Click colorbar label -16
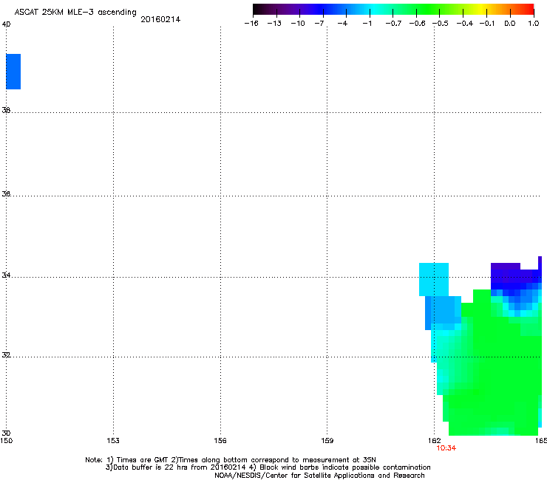This screenshot has width=547, height=480. (x=251, y=24)
